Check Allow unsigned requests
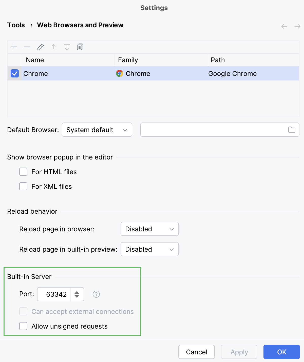Image resolution: width=304 pixels, height=362 pixels. click(23, 326)
